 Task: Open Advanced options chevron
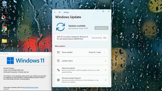tap(106, 70)
